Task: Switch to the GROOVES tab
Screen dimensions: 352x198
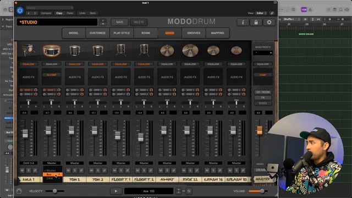Action: (x=194, y=33)
